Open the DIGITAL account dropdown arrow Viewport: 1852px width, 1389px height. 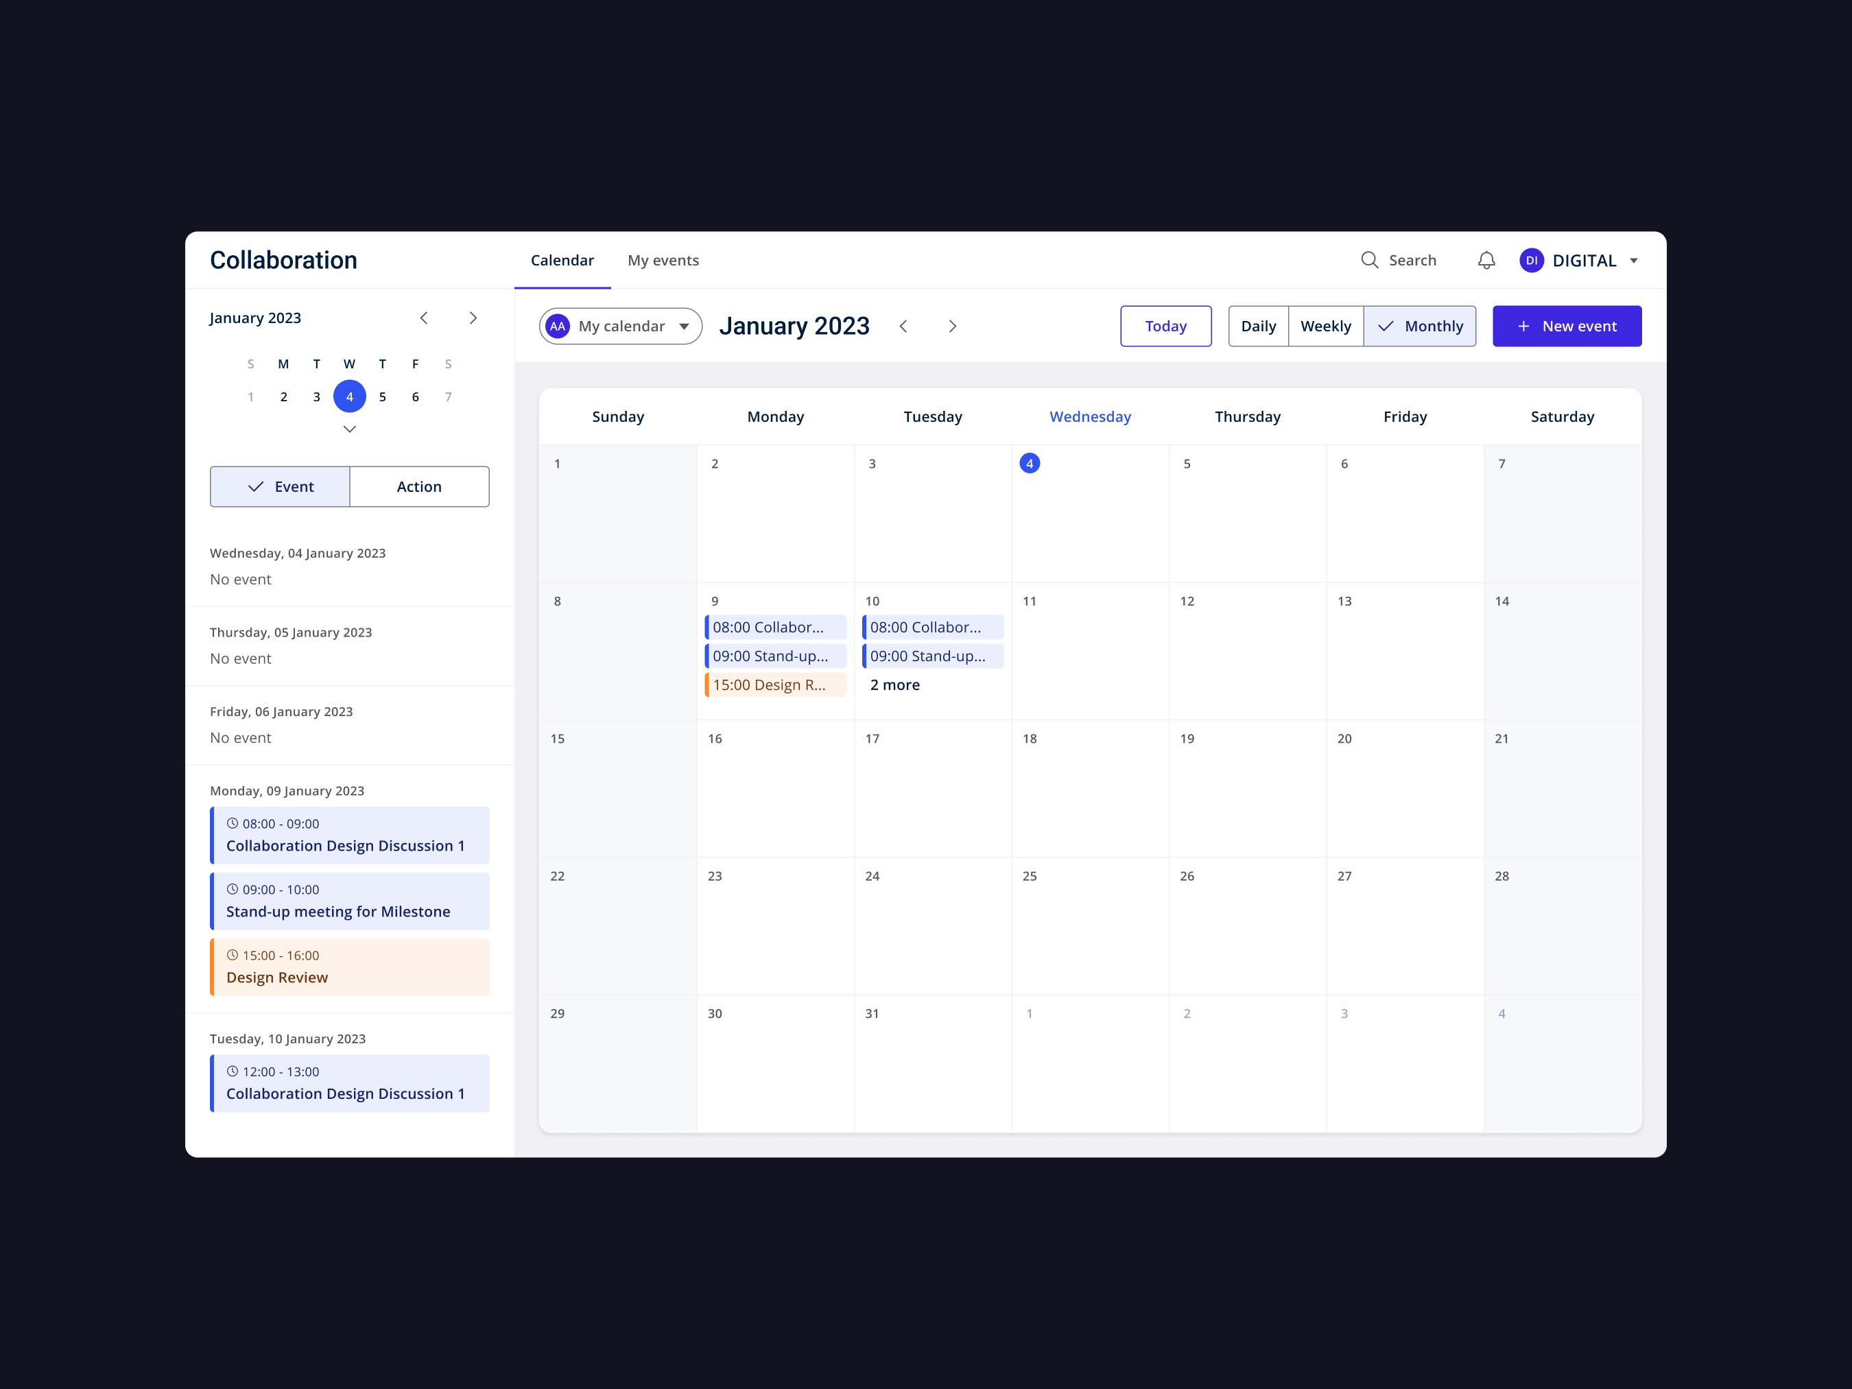click(x=1633, y=261)
